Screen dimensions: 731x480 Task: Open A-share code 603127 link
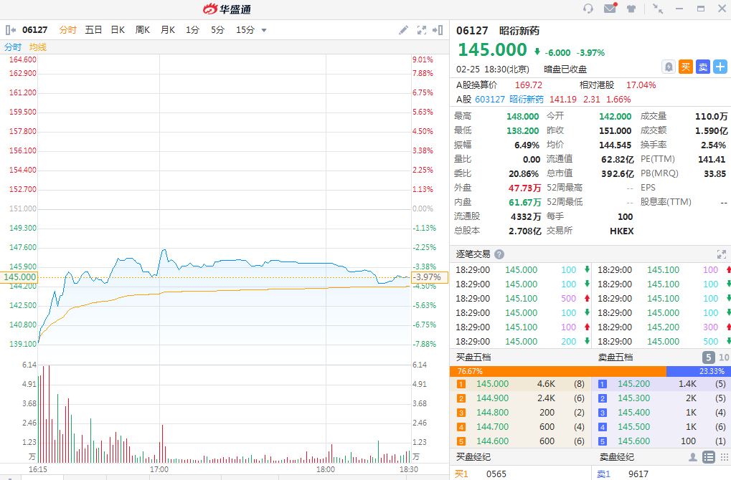click(x=490, y=100)
